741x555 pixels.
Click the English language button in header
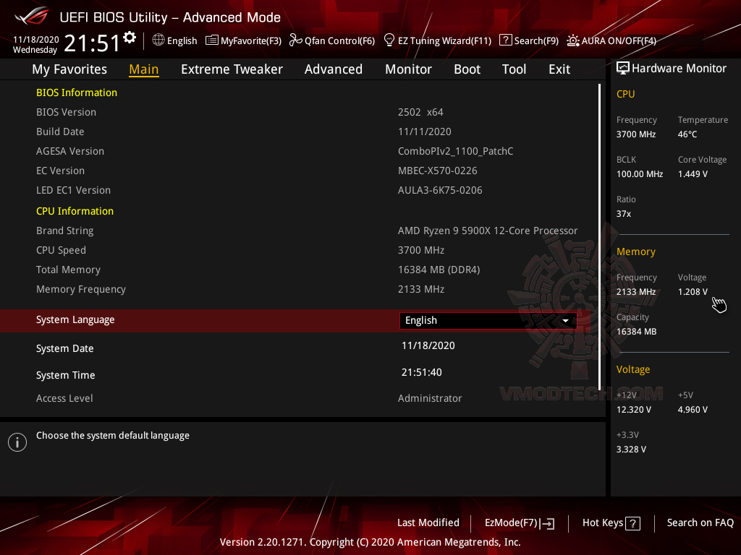[182, 40]
